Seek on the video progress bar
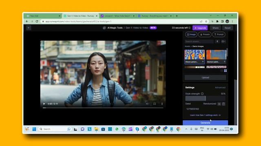The image size is (261, 146). point(103,108)
